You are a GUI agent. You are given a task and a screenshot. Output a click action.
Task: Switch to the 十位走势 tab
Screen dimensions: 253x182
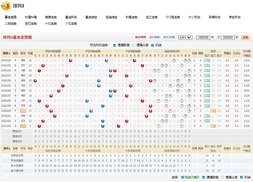[51, 24]
